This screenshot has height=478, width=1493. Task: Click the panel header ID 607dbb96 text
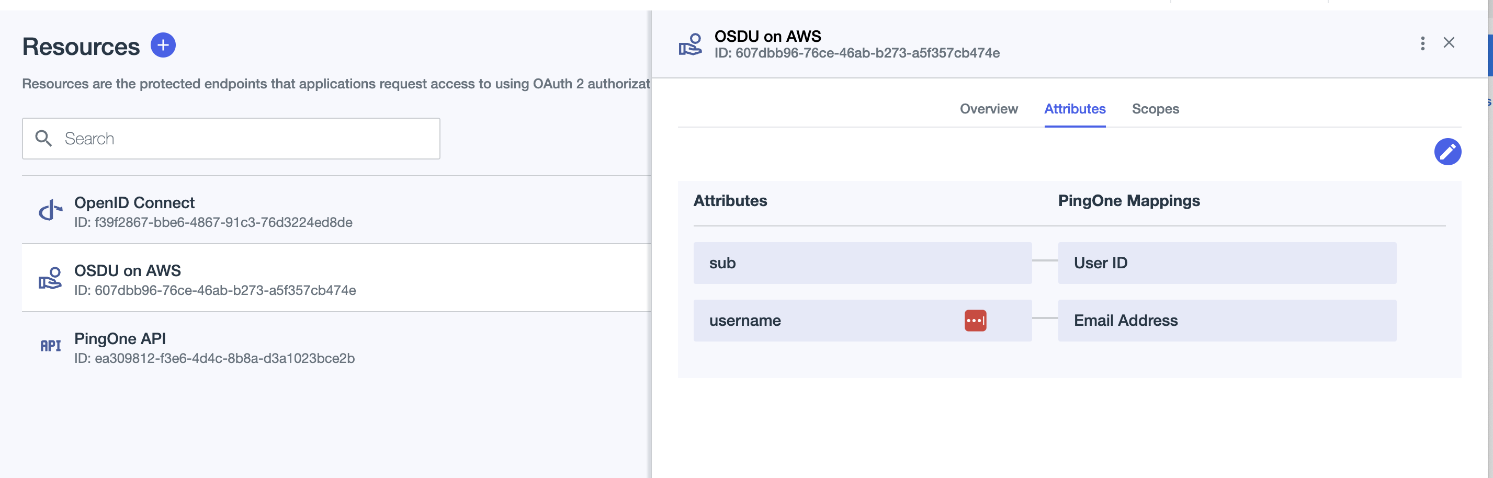(857, 53)
